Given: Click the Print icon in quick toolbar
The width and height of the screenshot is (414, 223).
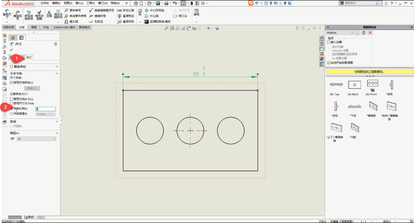Looking at the screenshot, I should click(x=166, y=3).
